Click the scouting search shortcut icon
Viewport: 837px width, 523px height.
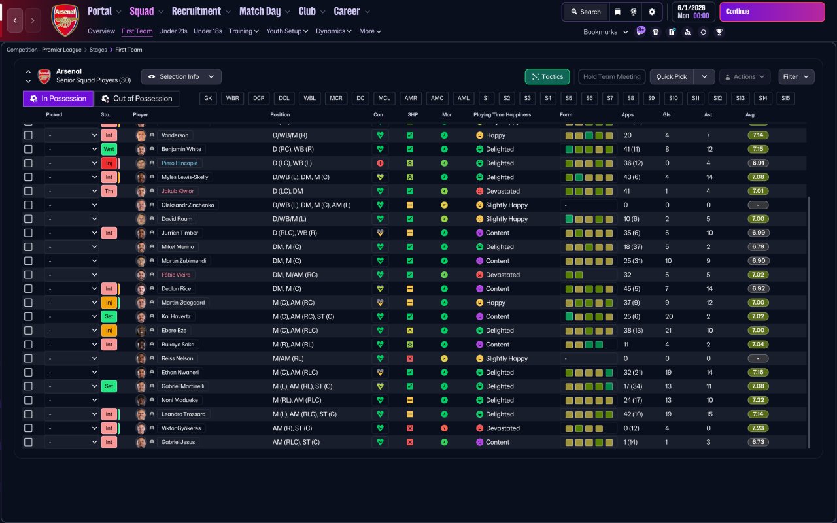coord(687,32)
